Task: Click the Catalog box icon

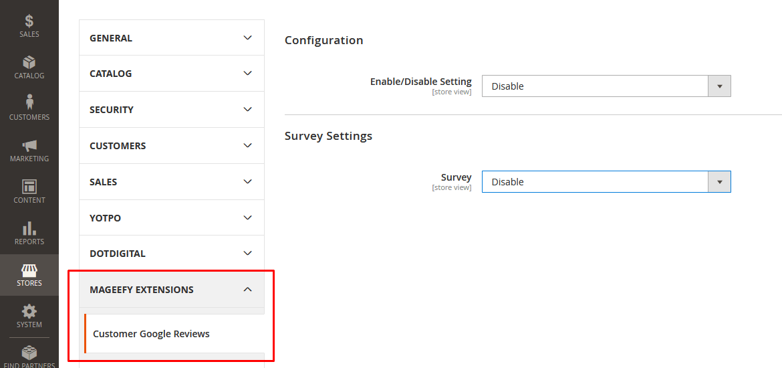Action: (29, 63)
